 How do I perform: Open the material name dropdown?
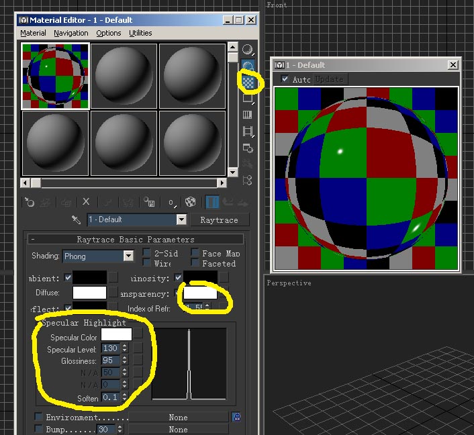pyautogui.click(x=181, y=220)
